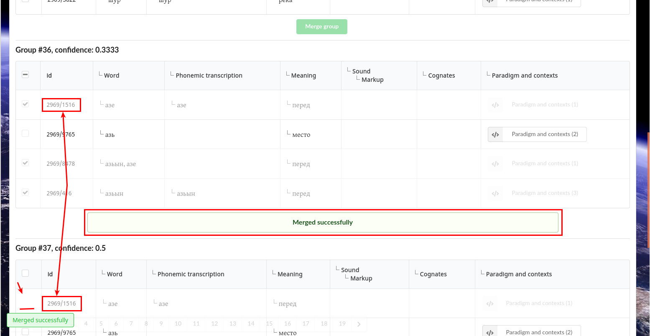
Task: Open pagination page 19
Action: (342, 323)
